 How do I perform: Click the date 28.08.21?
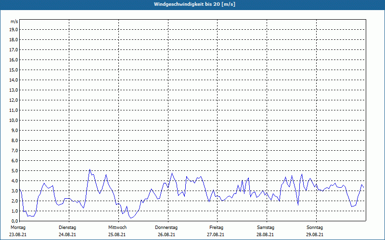coord(265,235)
